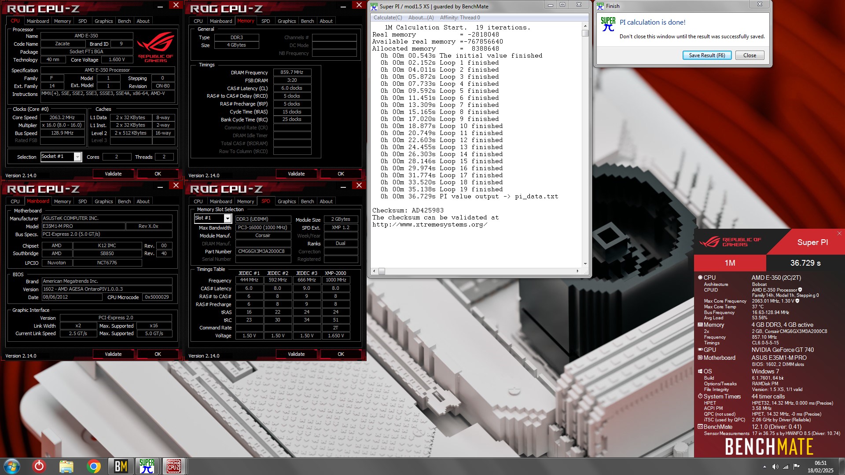This screenshot has height=475, width=845.
Task: Open Memory tab in CPU-Z SPD window
Action: pos(246,201)
